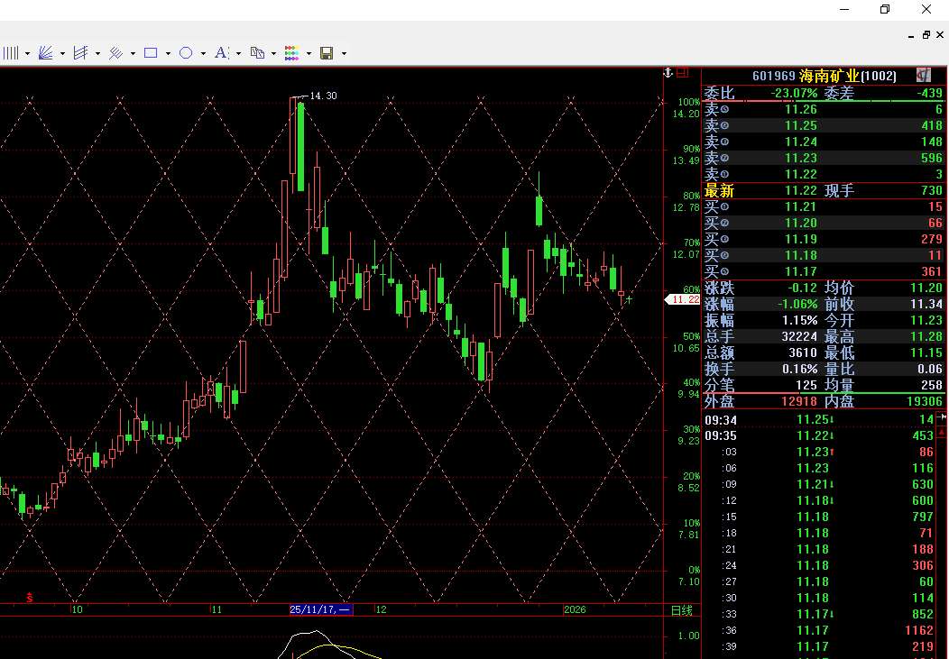Click the tick row with volume 1162
The height and width of the screenshot is (659, 949).
(819, 630)
